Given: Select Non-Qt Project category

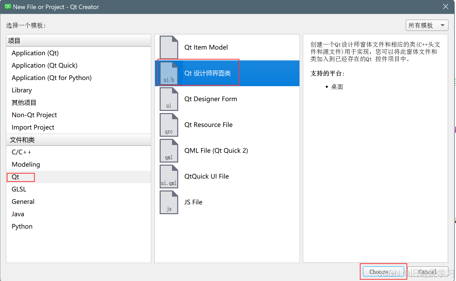Looking at the screenshot, I should pos(78,115).
